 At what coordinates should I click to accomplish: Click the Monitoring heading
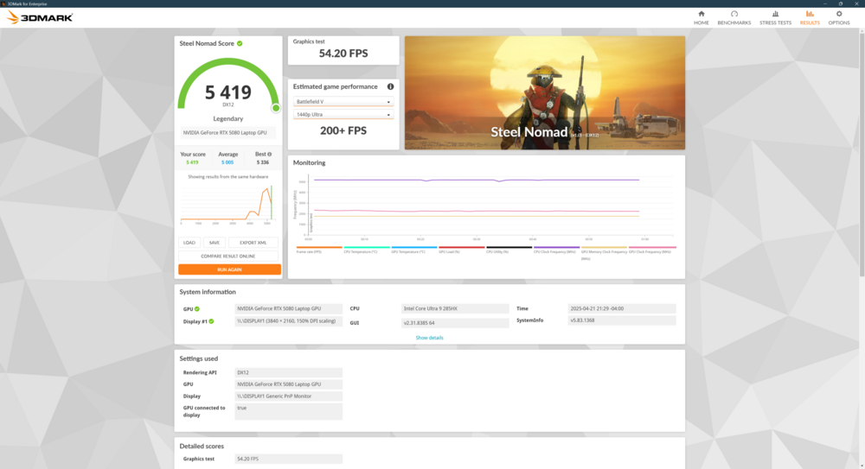pyautogui.click(x=309, y=162)
